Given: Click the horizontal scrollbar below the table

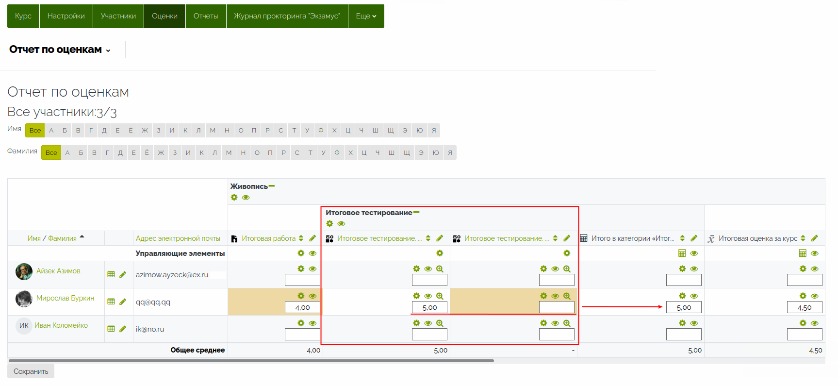Looking at the screenshot, I should 251,361.
